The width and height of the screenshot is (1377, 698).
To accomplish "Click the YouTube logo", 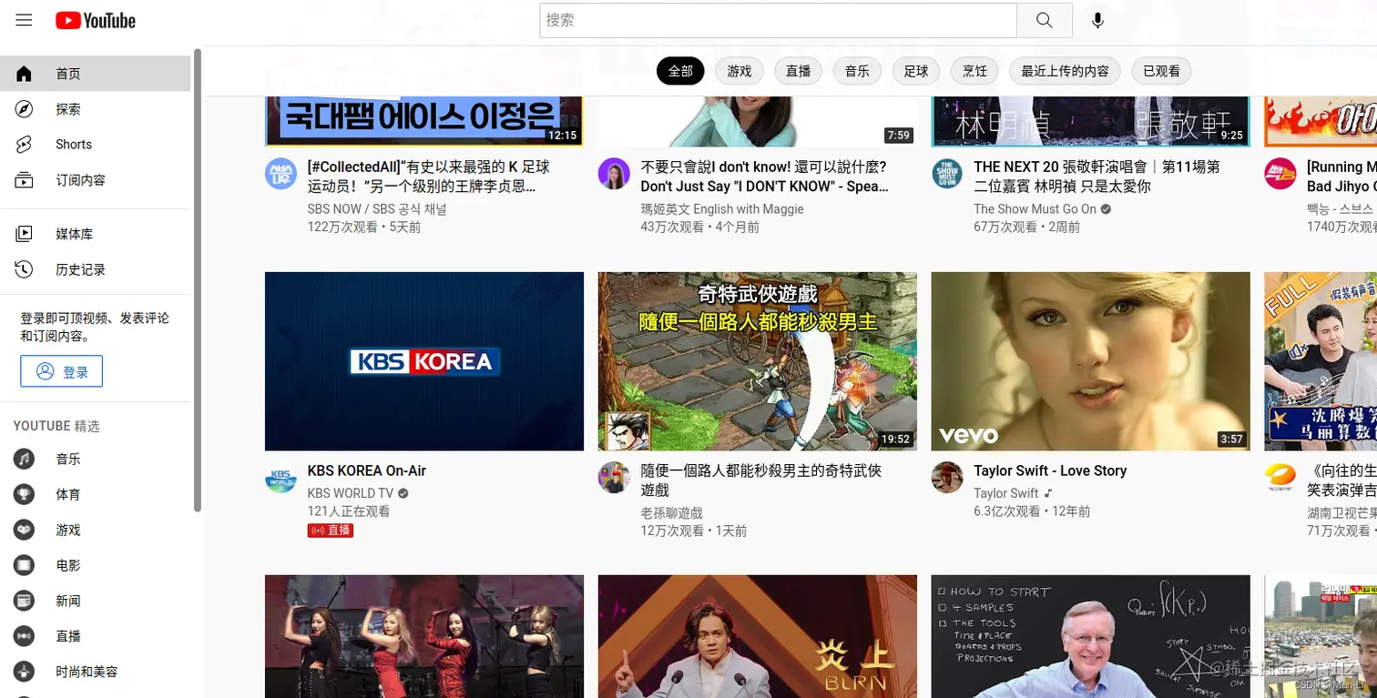I will click(96, 20).
